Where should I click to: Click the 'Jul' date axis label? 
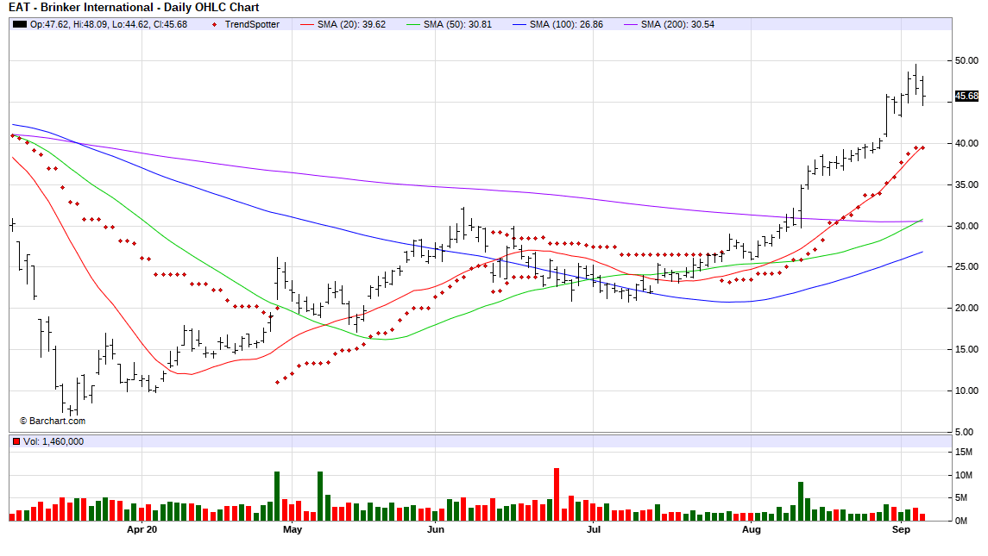pos(594,529)
